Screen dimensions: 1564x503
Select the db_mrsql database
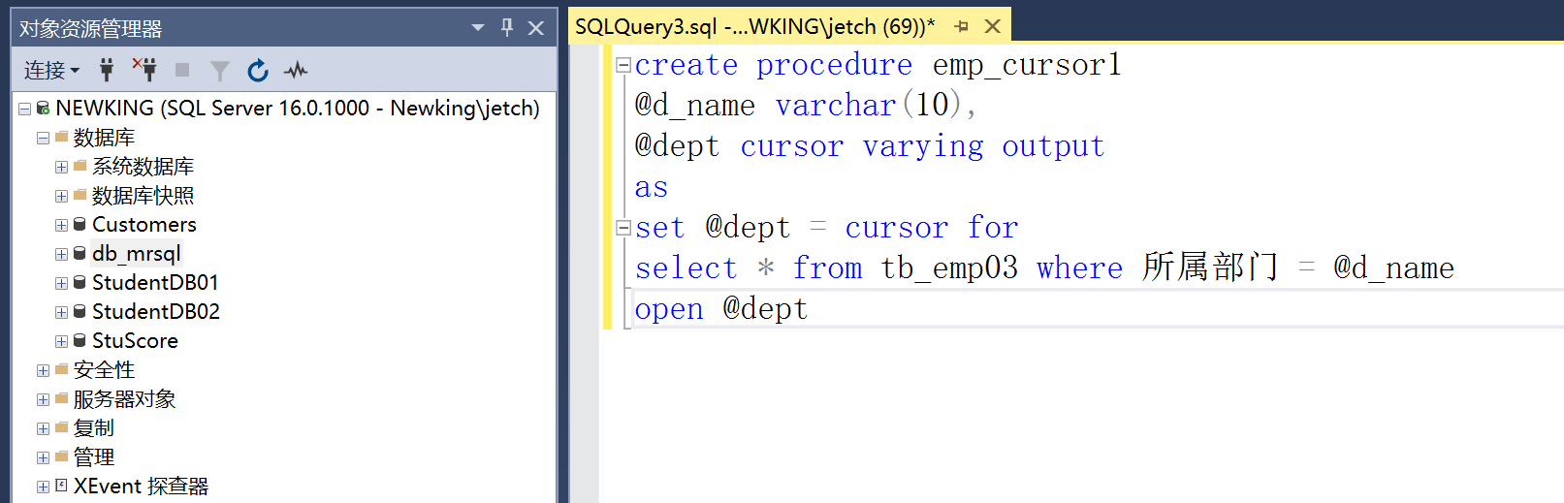pyautogui.click(x=136, y=254)
